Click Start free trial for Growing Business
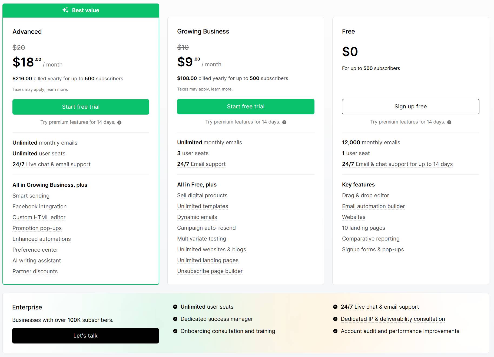 point(246,106)
